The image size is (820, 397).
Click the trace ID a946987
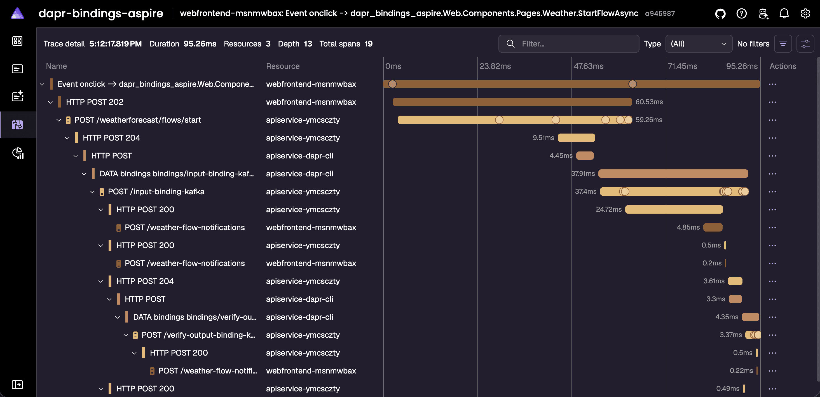coord(660,14)
